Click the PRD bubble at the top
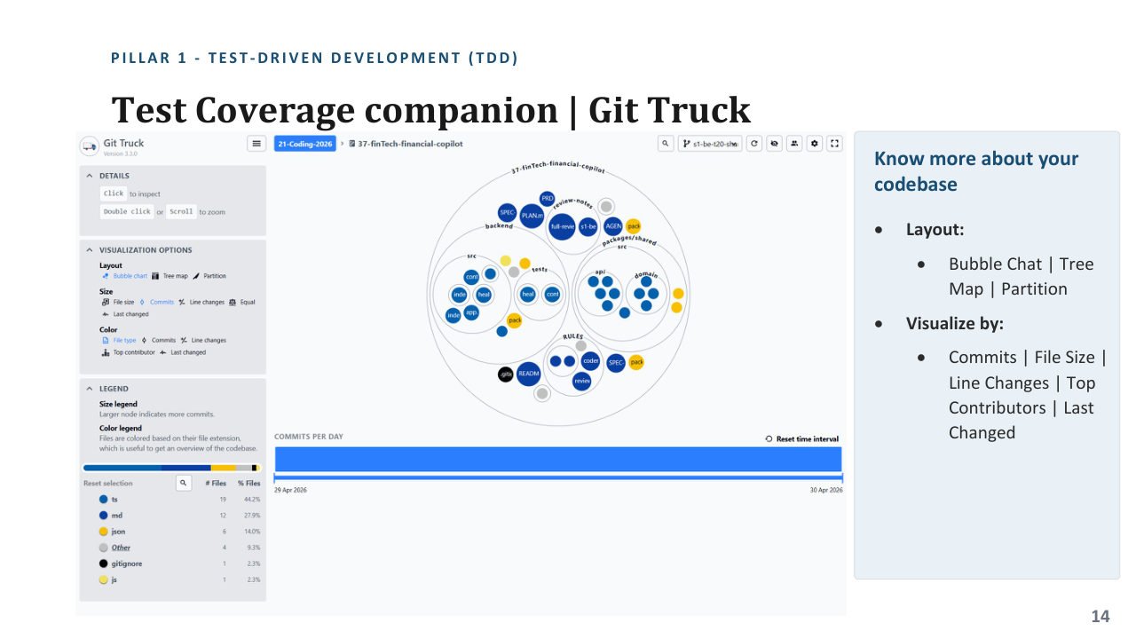This screenshot has width=1136, height=639. coord(548,199)
